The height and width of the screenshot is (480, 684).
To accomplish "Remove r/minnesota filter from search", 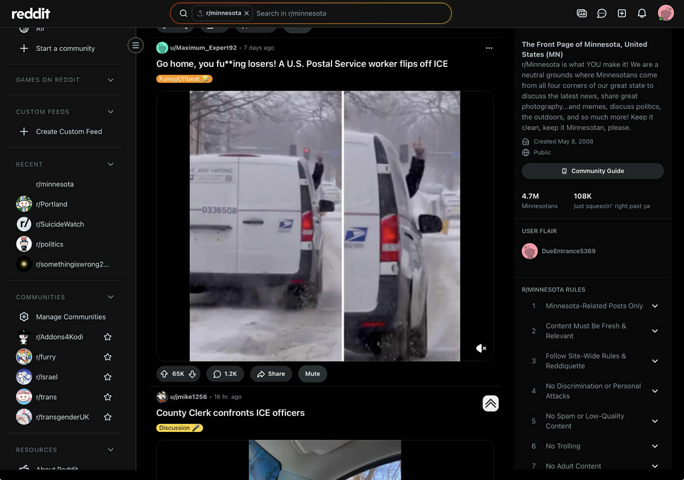I will [x=246, y=13].
